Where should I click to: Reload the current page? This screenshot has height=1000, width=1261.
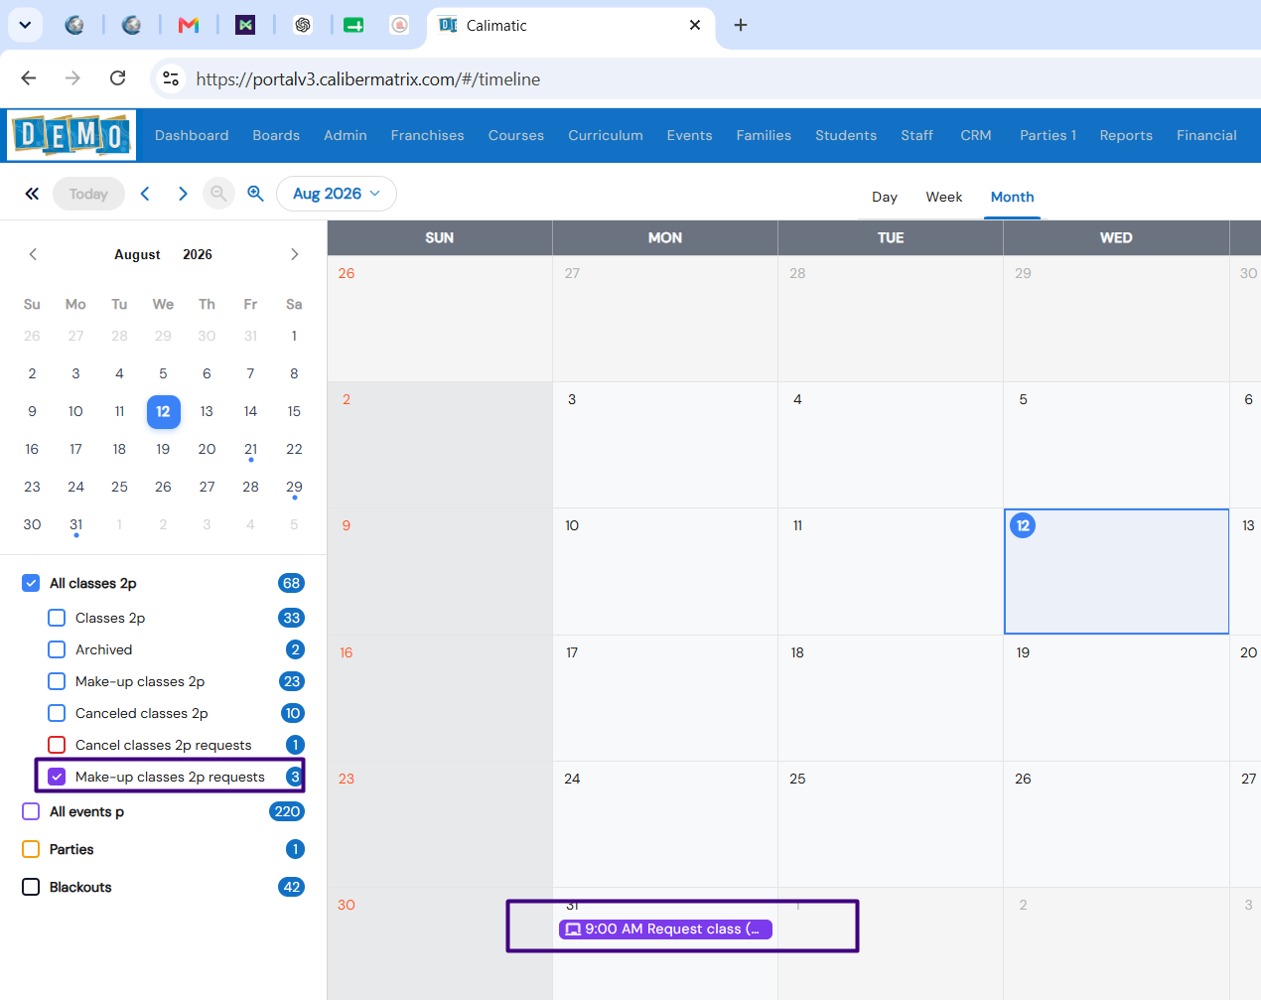pos(117,78)
